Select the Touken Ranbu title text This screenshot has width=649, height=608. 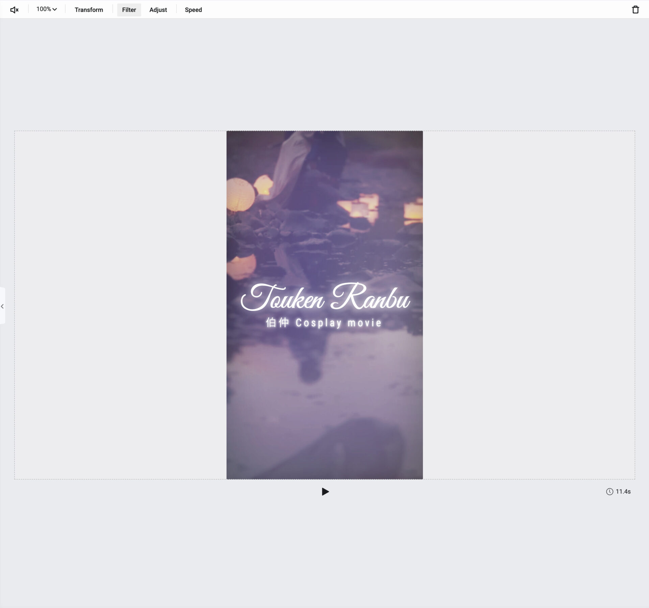pos(325,298)
